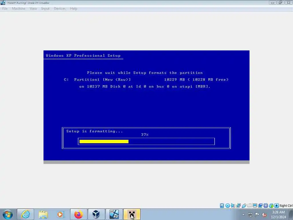The height and width of the screenshot is (220, 293).
Task: Open Action Center flag icon
Action: point(257,215)
